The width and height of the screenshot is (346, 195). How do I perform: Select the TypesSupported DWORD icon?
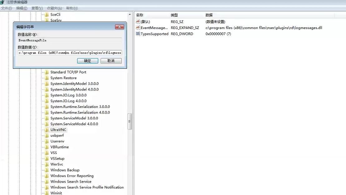(x=138, y=34)
